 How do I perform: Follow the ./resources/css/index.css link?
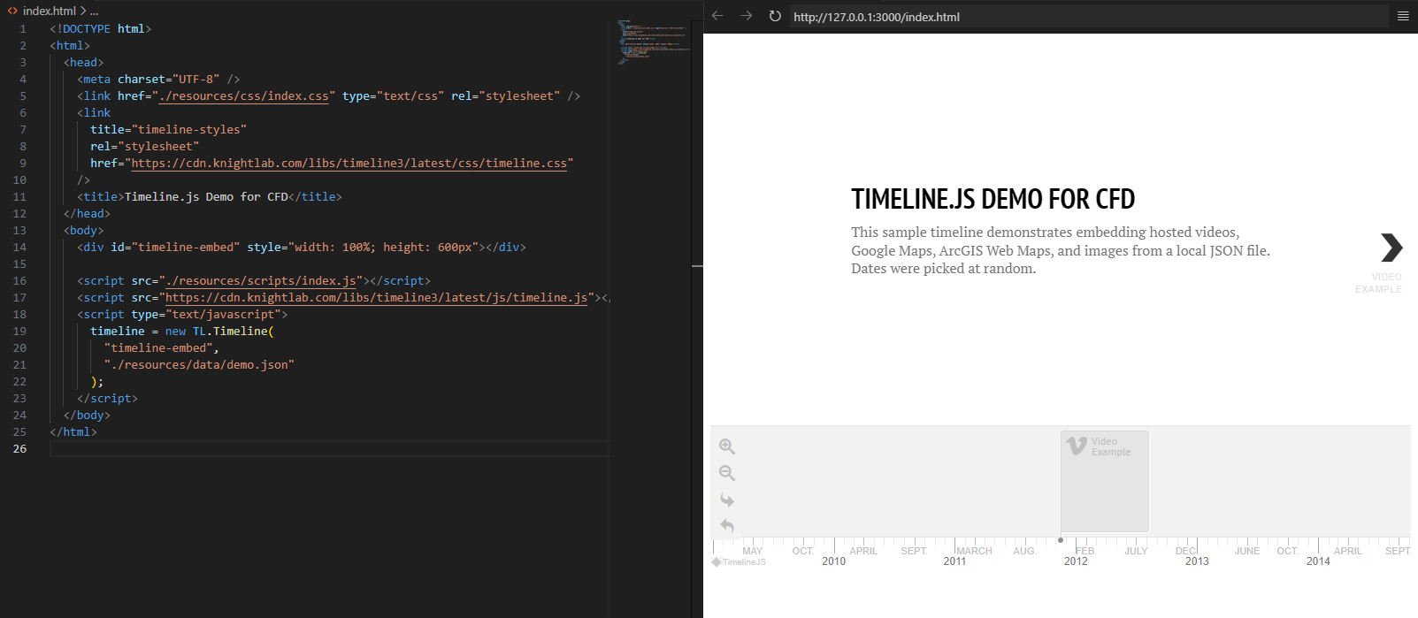click(244, 96)
